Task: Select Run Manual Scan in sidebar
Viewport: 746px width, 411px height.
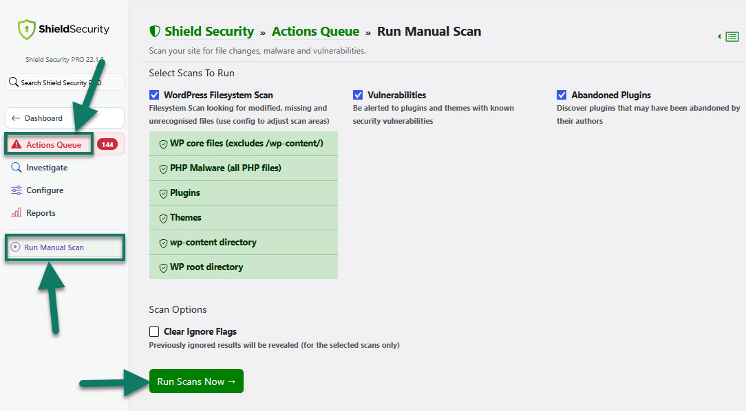Action: [65, 247]
